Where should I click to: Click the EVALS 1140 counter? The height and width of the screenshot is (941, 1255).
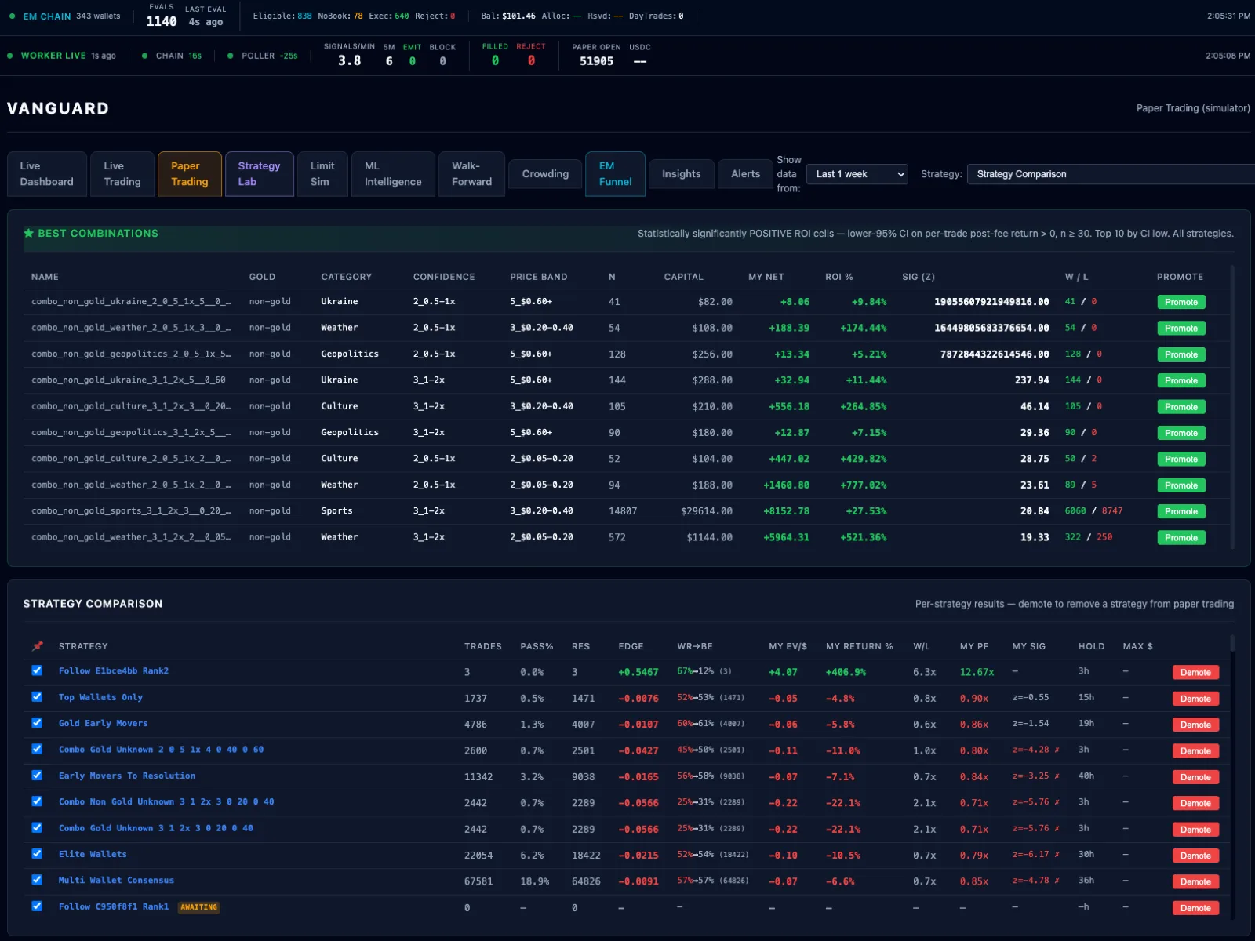(162, 16)
